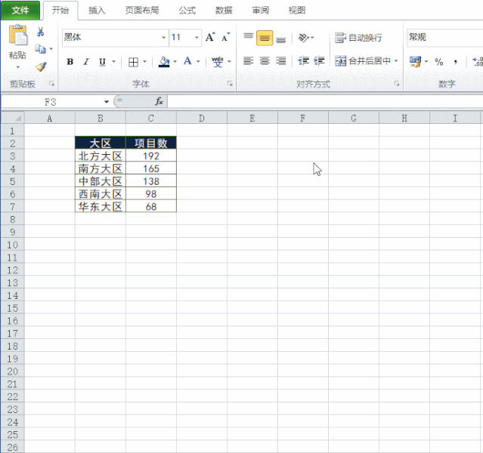
Task: Decrease indent
Action: [x=303, y=61]
